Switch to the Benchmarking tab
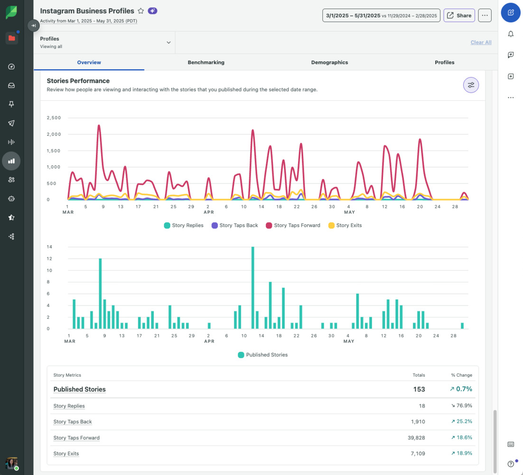 (x=206, y=62)
